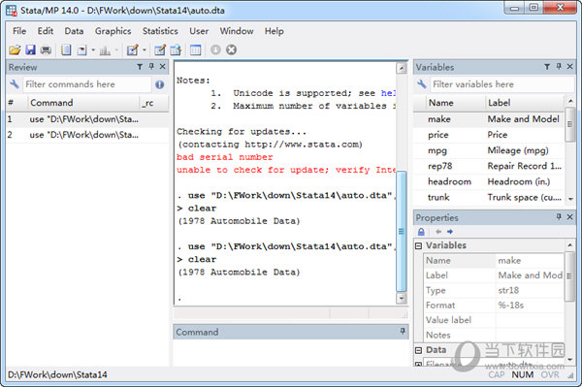
Task: Click the filter funnel in Review panel
Action: [140, 67]
